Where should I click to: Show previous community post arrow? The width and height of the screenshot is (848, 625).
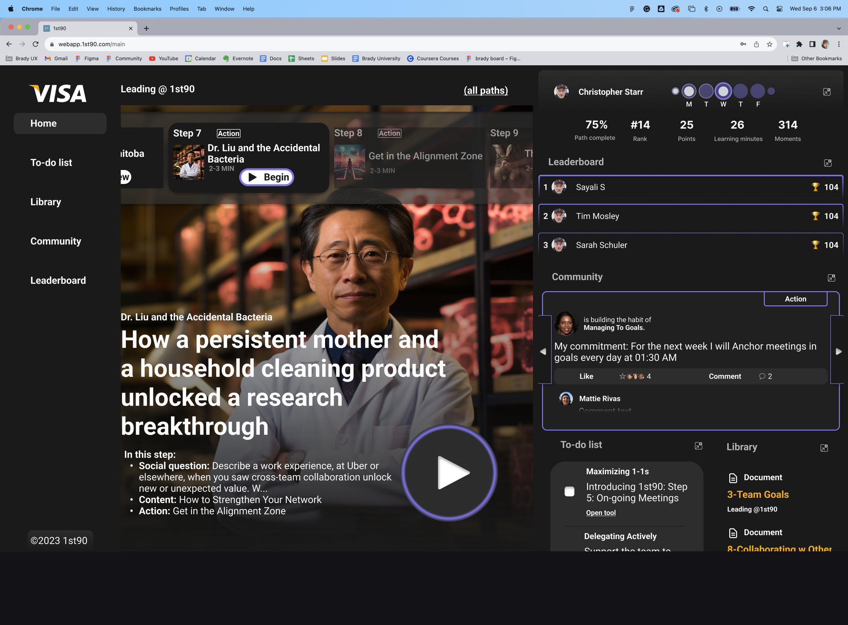(543, 351)
